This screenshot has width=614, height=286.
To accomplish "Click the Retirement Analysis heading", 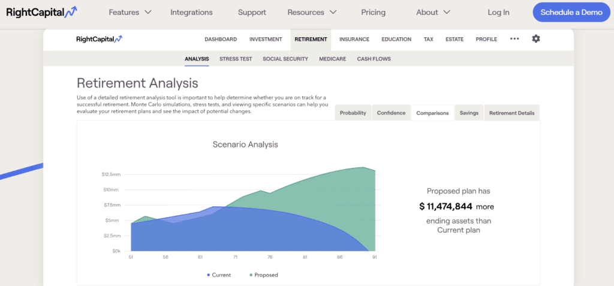I will pos(137,83).
